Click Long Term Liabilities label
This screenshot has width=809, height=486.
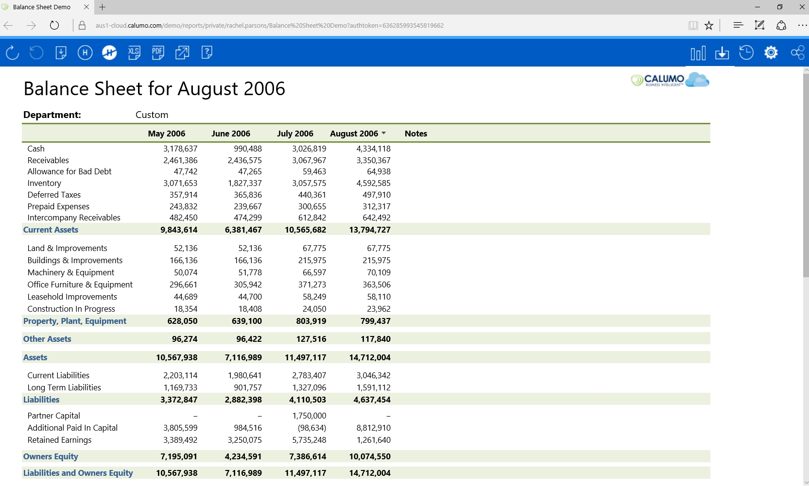(x=64, y=387)
